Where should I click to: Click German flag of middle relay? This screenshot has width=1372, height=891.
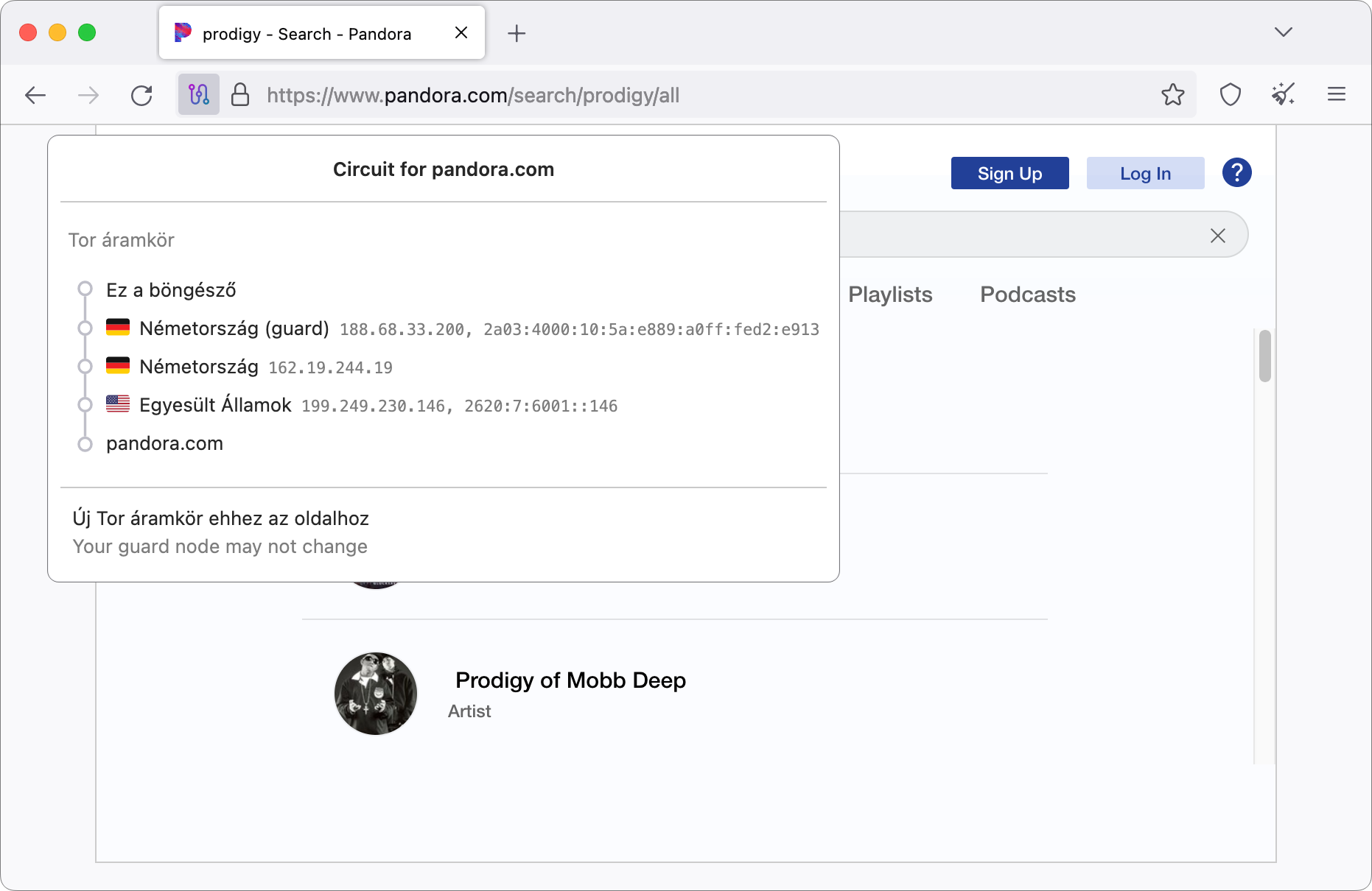coord(118,365)
